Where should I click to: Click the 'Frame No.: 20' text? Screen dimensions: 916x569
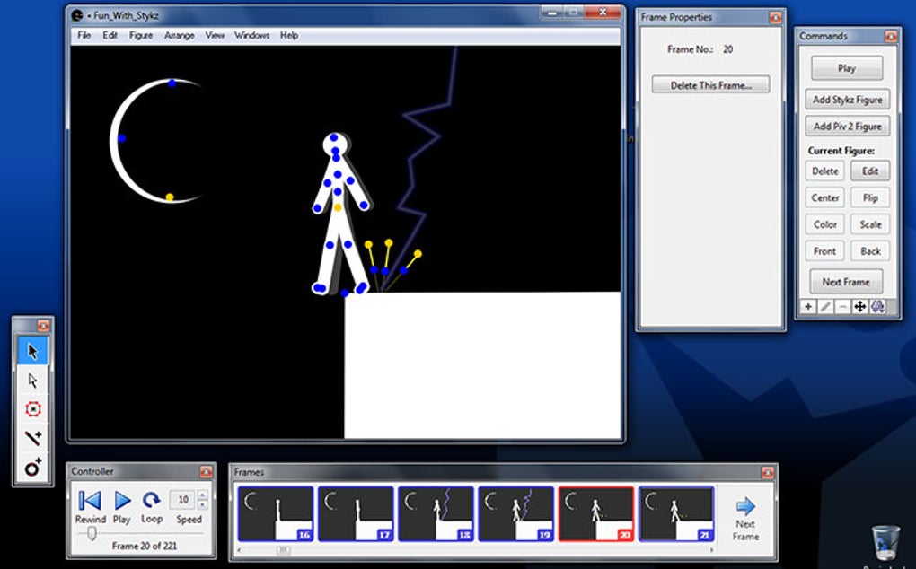coord(700,49)
